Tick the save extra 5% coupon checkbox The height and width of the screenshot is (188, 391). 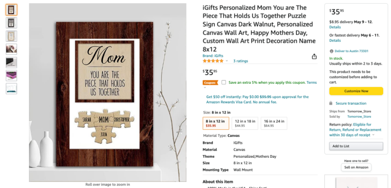(x=224, y=82)
